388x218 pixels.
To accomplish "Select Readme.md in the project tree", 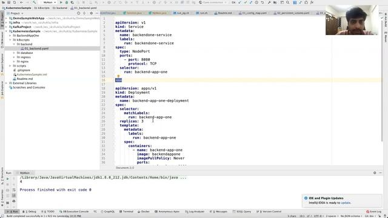I will 24,79.
